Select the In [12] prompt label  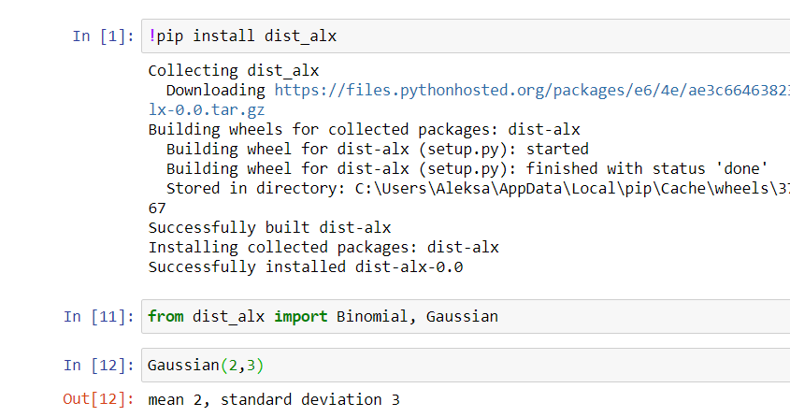97,366
